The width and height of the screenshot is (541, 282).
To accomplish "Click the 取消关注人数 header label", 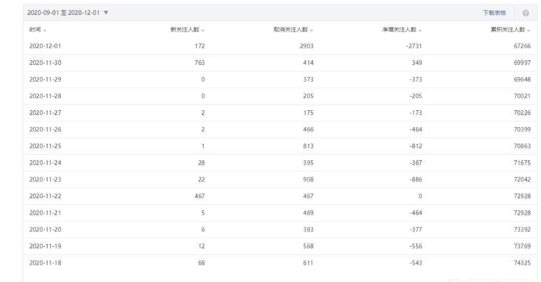I will click(291, 30).
